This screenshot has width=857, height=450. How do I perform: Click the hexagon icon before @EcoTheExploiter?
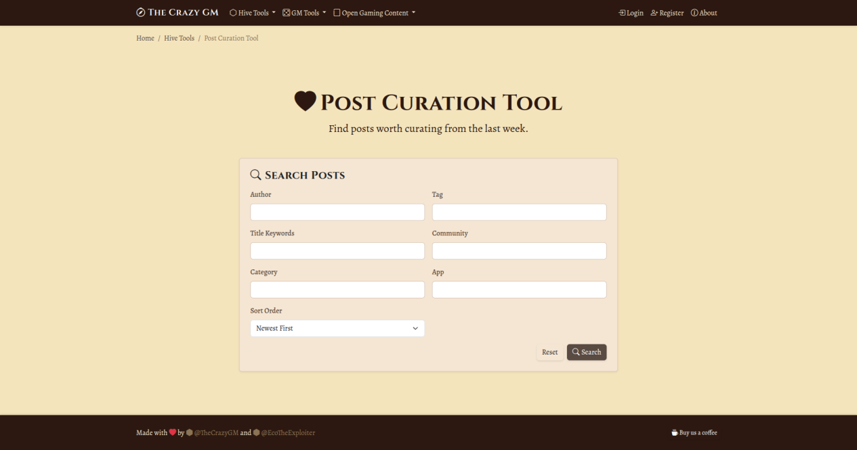[256, 432]
